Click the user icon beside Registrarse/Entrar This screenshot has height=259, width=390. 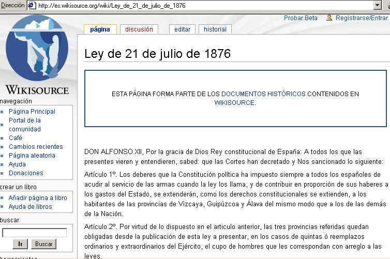point(329,18)
